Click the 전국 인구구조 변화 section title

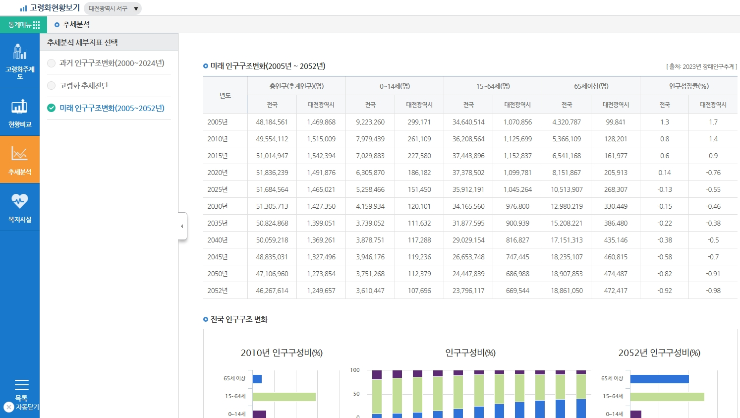click(x=239, y=319)
